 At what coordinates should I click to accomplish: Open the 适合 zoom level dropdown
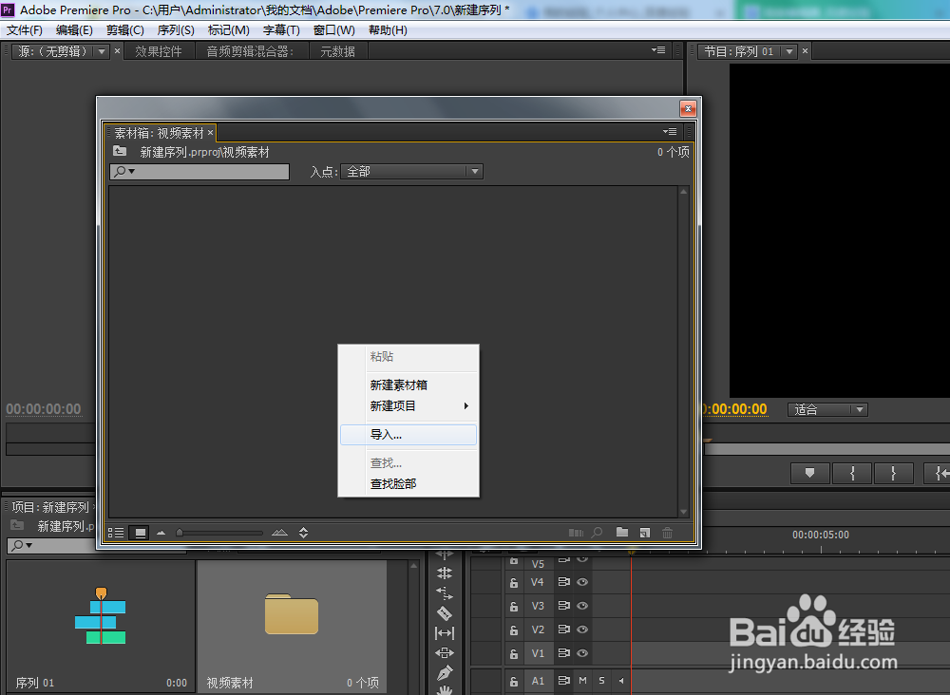[827, 410]
